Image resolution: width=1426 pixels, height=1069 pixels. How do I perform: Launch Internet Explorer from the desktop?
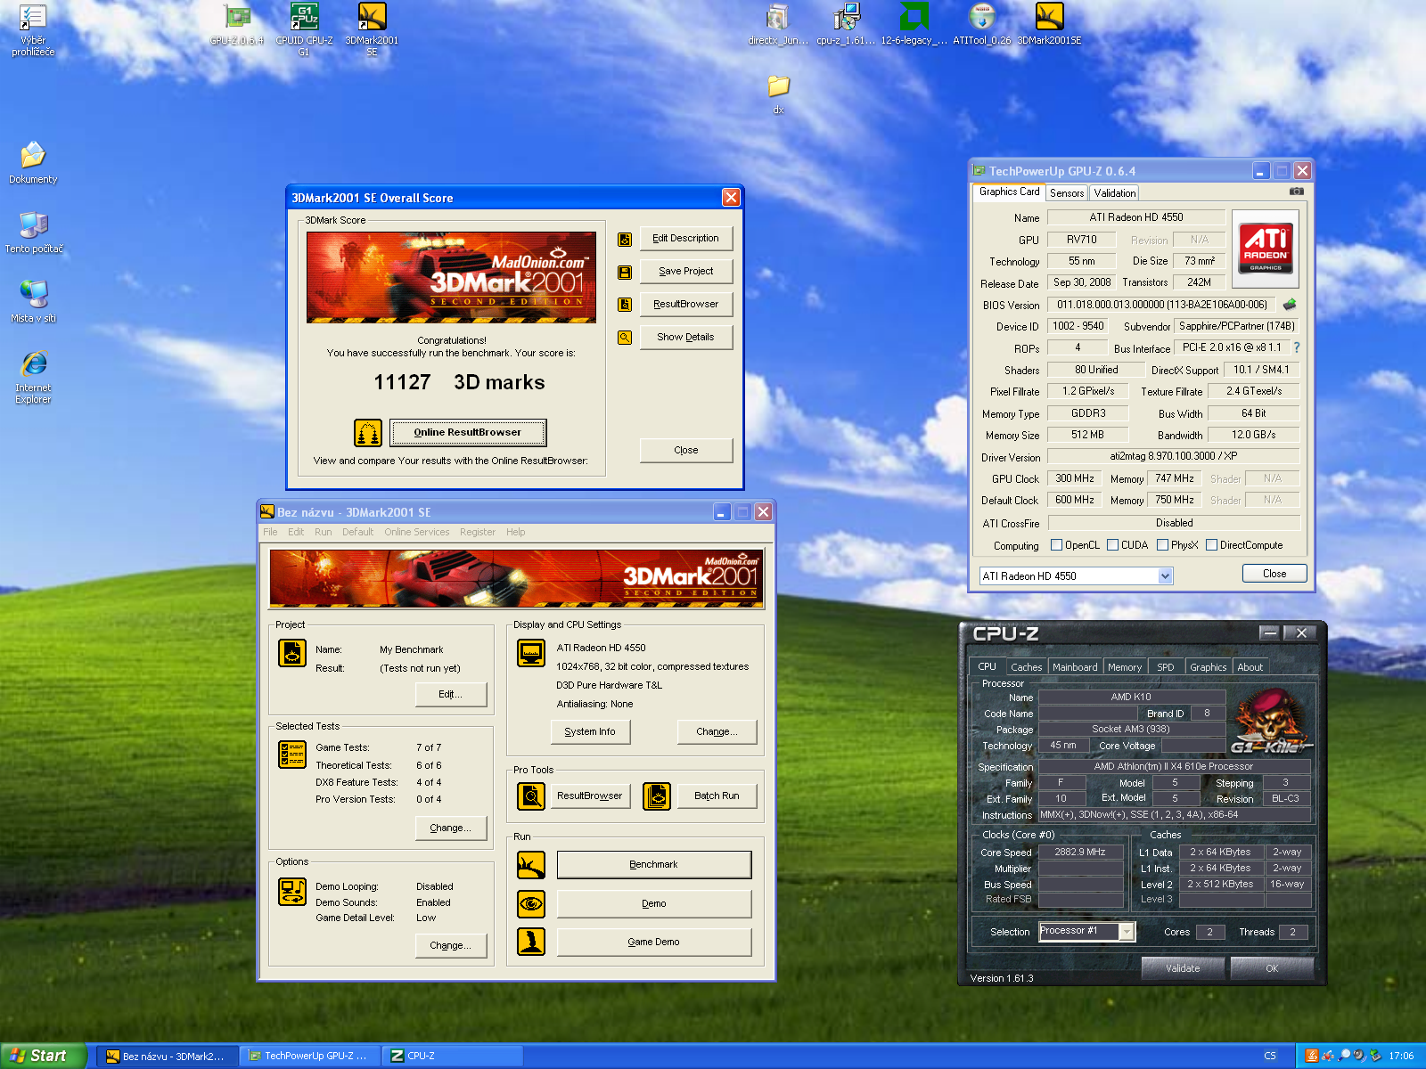tap(33, 378)
